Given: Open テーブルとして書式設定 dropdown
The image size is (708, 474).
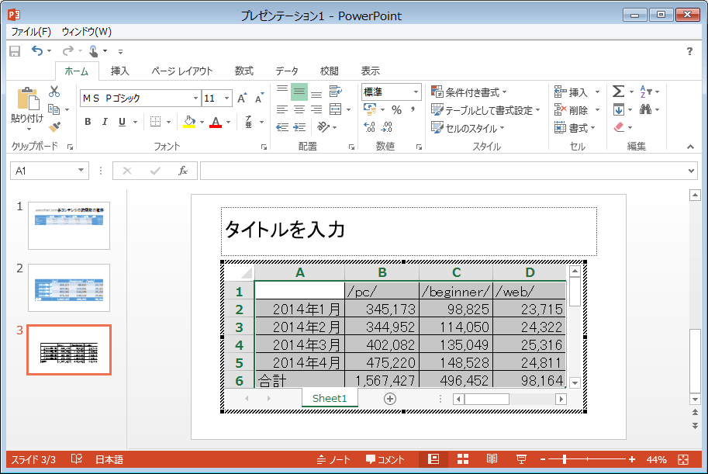Looking at the screenshot, I should tap(485, 110).
